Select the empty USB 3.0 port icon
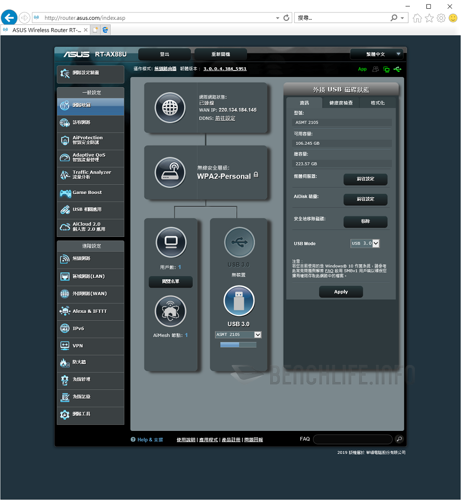Image resolution: width=461 pixels, height=500 pixels. point(239,242)
